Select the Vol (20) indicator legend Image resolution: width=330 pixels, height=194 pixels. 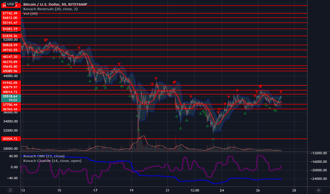tap(30, 14)
